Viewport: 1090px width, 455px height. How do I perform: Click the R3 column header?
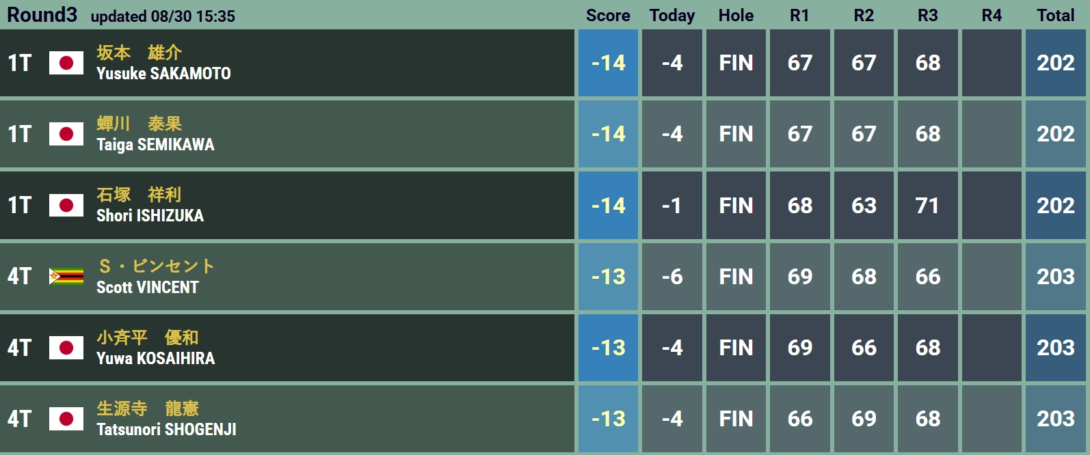(x=928, y=15)
